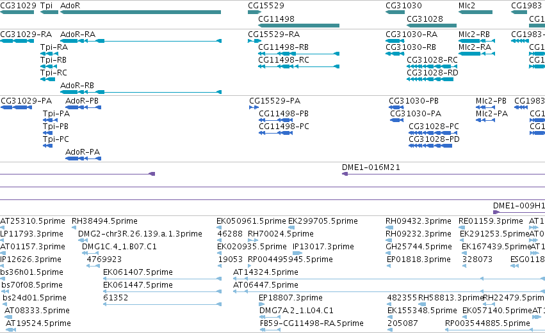Viewport: 545px width, 333px height.
Task: Open the Tpi-RA transcript
Action: pyautogui.click(x=49, y=54)
